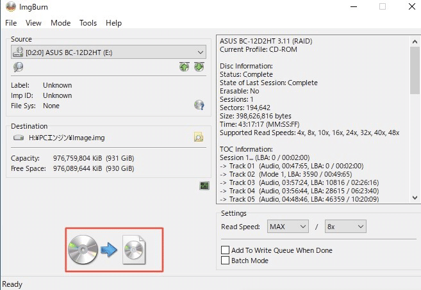The image size is (421, 290).
Task: Click the Time: 43:17:17 line
Action: [x=260, y=124]
